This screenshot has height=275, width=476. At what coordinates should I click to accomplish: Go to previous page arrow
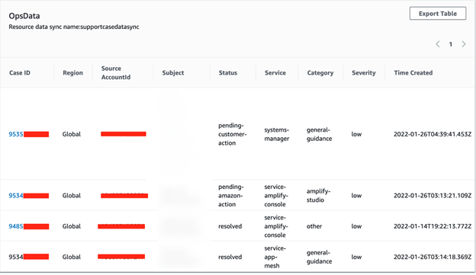(438, 44)
